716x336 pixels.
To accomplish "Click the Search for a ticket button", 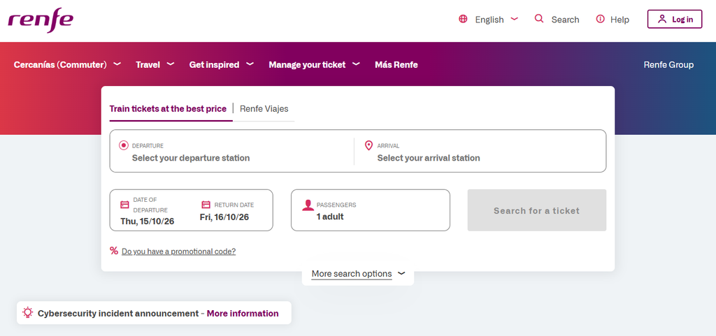I will pos(536,210).
